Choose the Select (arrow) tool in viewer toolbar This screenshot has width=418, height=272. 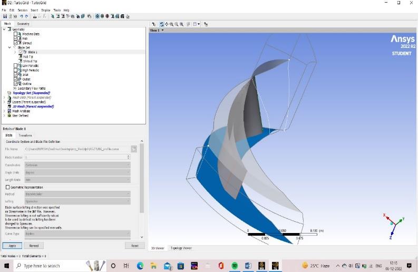pos(154,24)
